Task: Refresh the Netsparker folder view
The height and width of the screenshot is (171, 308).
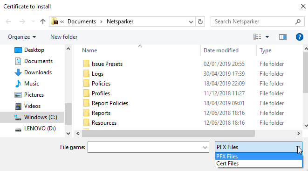Action: coord(200,21)
